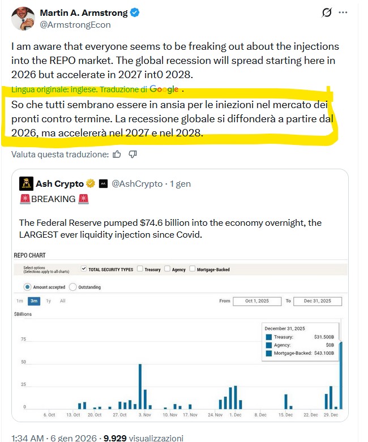
Task: Rate the translation with thumbs up
Action: [117, 154]
